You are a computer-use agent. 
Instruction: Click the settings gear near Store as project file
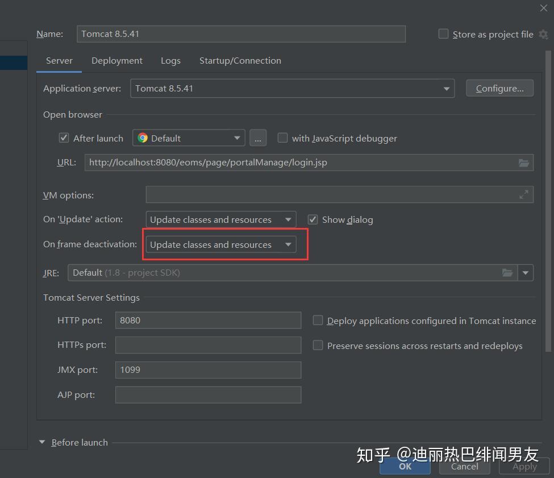point(544,34)
